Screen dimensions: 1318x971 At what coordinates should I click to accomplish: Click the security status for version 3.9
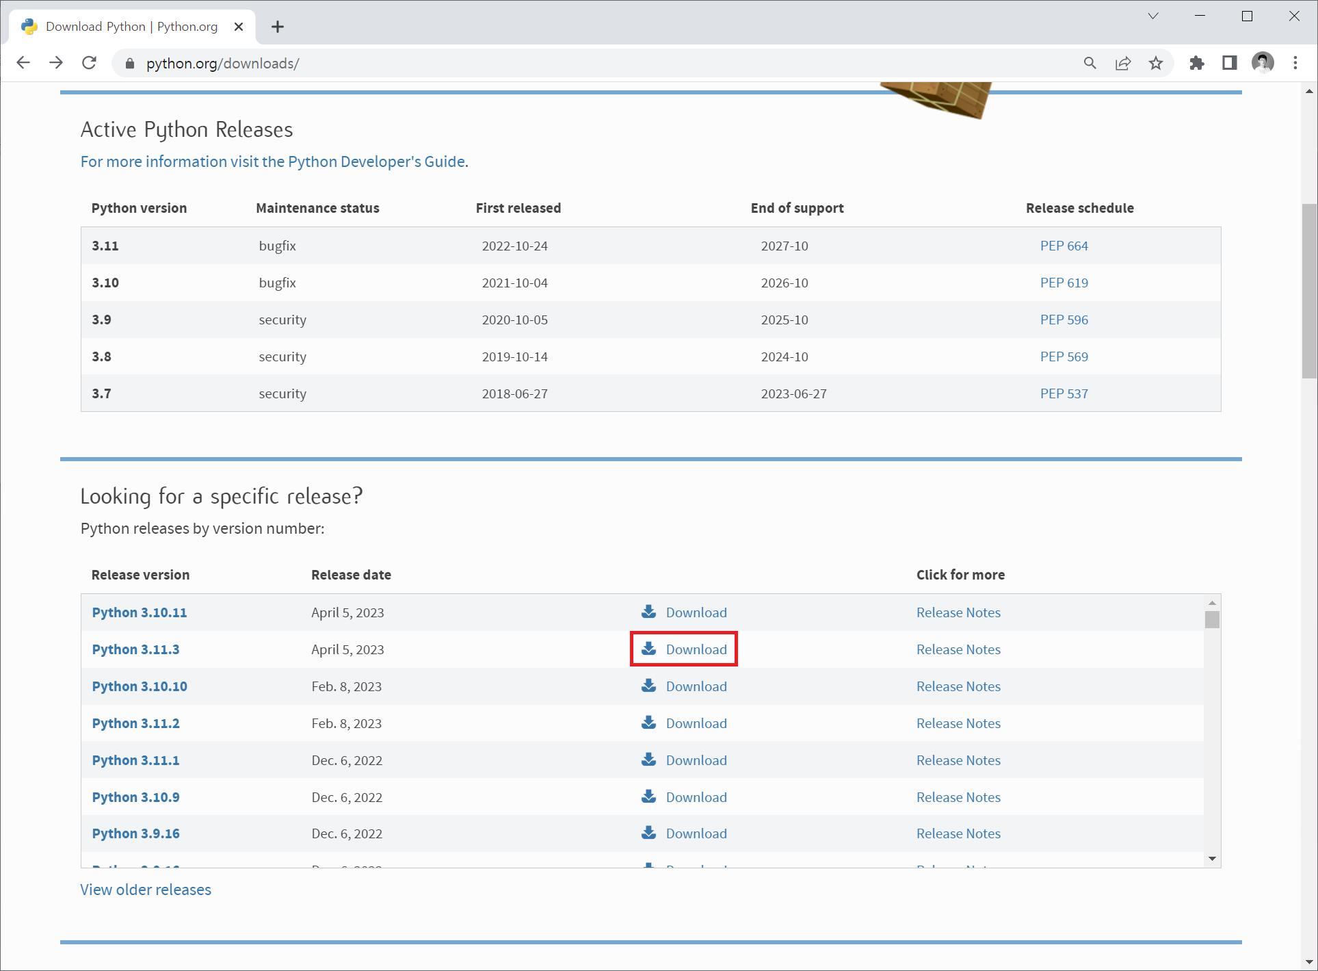click(282, 320)
